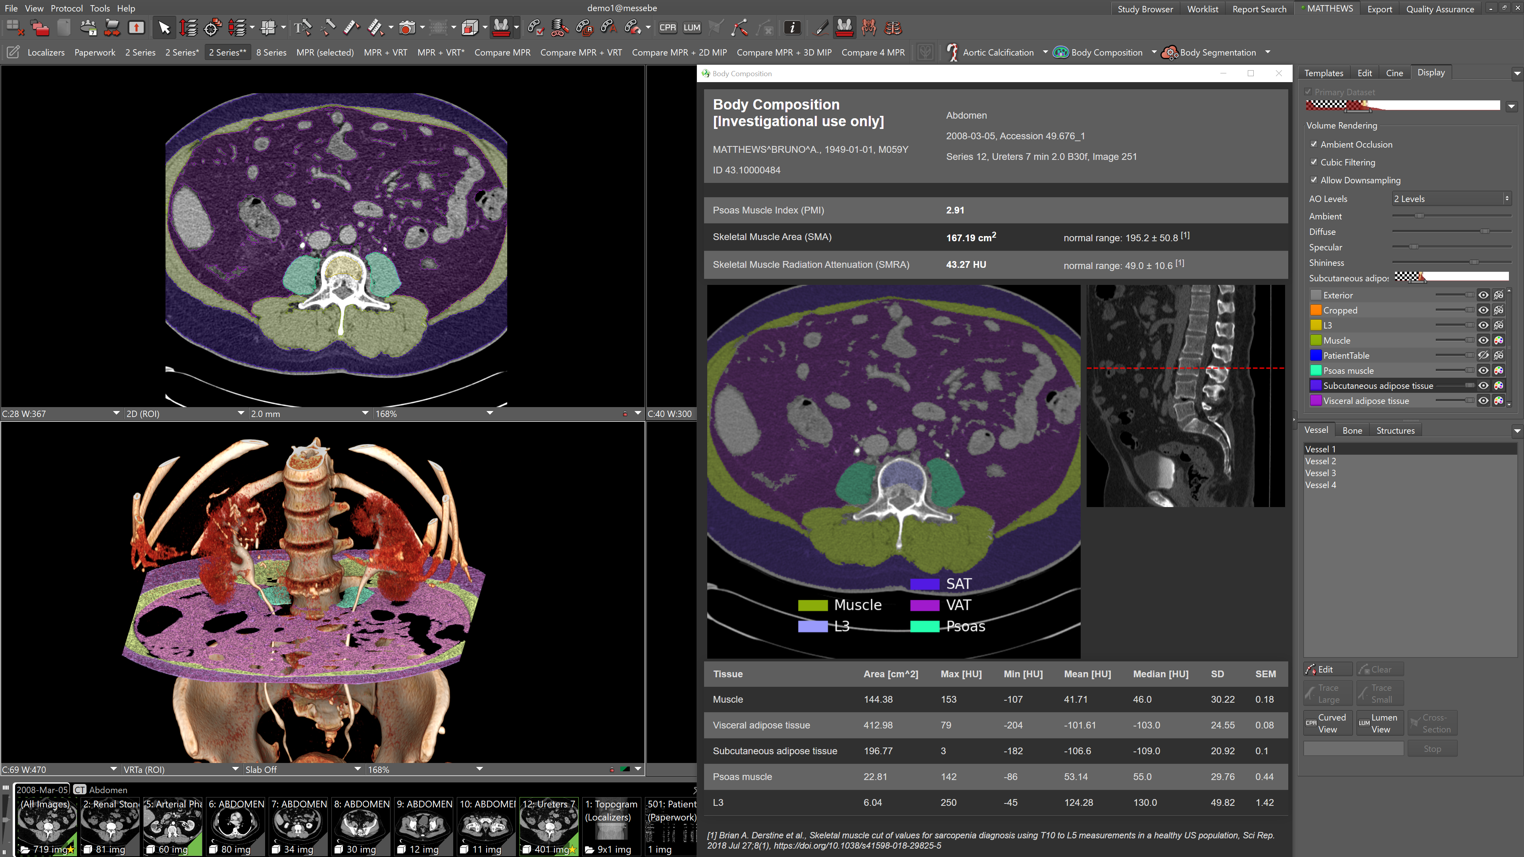Select the Compare MPR + VRT layout
Image resolution: width=1524 pixels, height=857 pixels.
(x=581, y=52)
